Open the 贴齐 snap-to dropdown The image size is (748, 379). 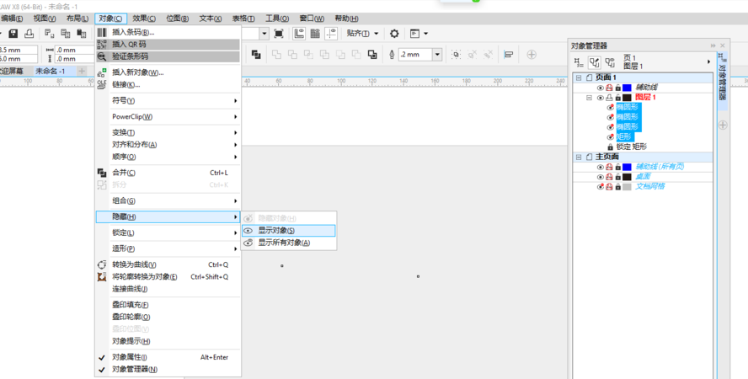coord(363,34)
